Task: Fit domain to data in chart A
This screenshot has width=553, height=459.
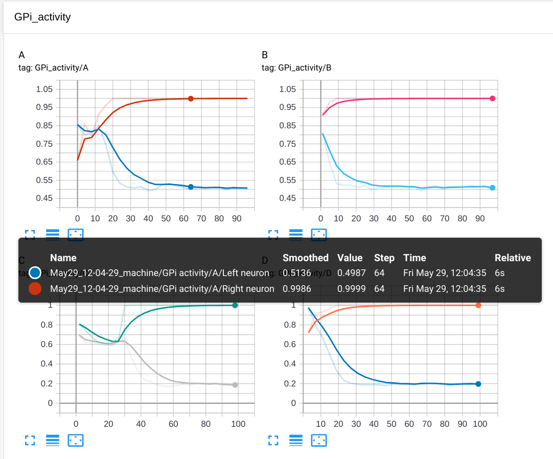Action: coord(76,235)
